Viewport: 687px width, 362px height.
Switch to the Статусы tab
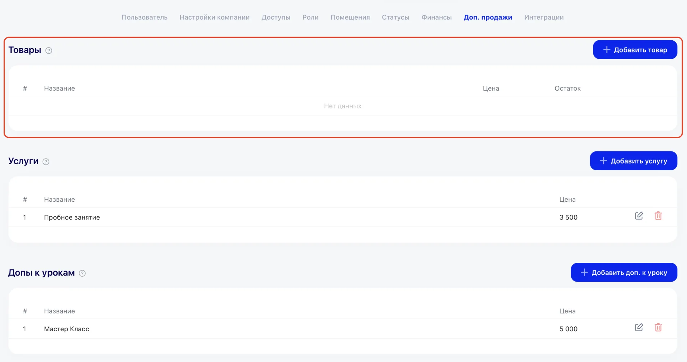click(396, 17)
